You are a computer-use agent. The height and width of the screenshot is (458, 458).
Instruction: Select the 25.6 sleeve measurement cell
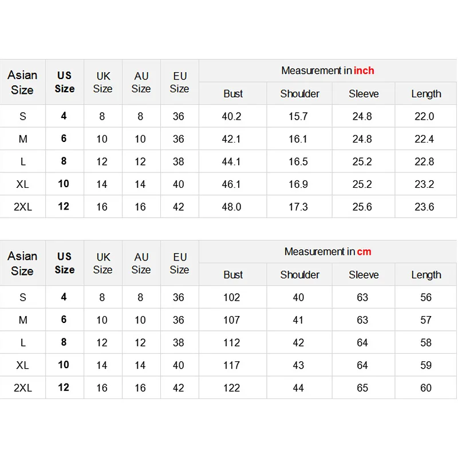pyautogui.click(x=362, y=207)
